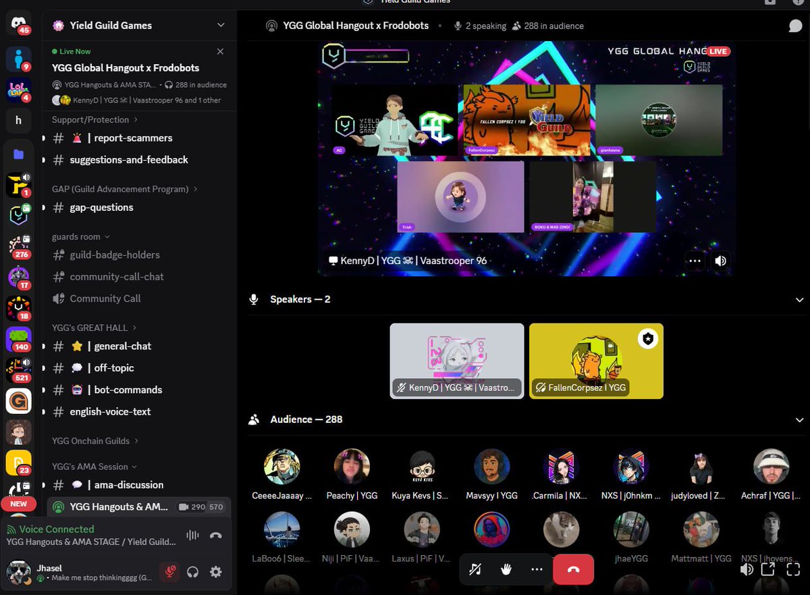Collapse the Speakers section chevron
The image size is (810, 595).
point(800,299)
